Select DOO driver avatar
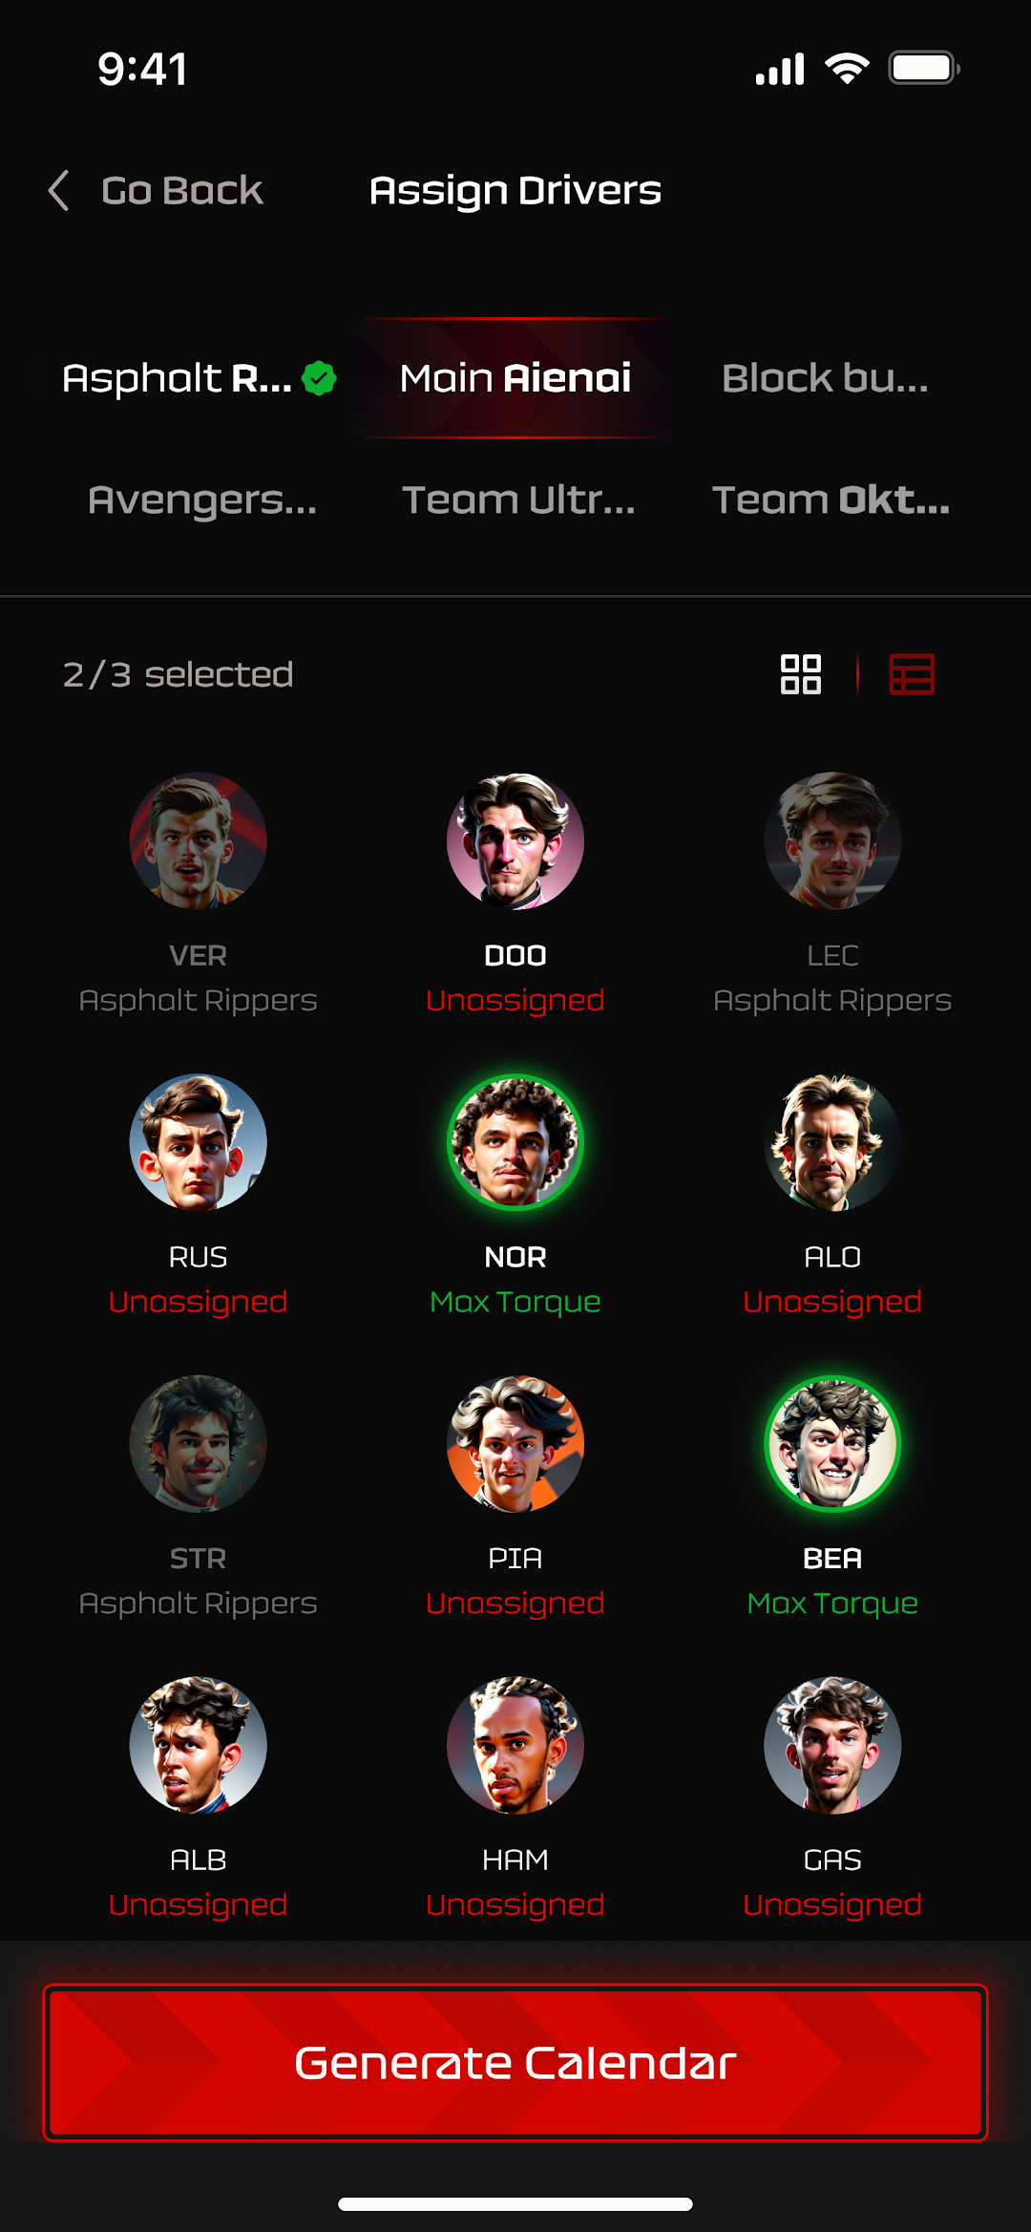The height and width of the screenshot is (2232, 1031). (515, 840)
